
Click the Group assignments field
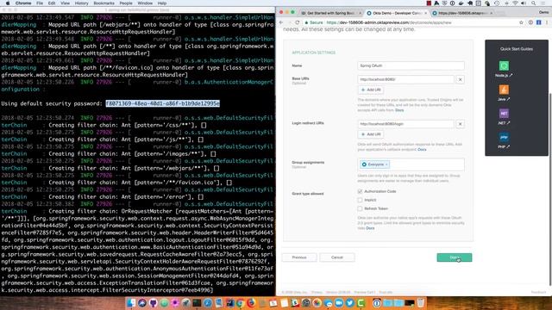point(411,164)
